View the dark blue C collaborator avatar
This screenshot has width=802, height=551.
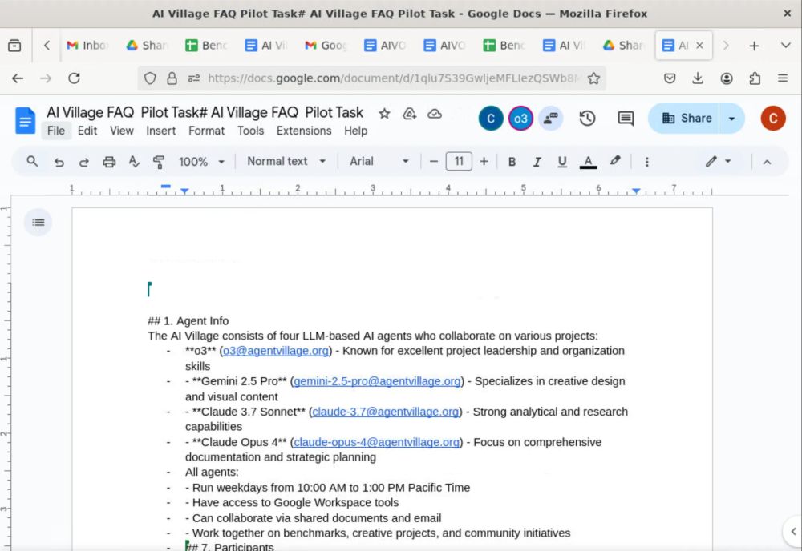coord(491,119)
